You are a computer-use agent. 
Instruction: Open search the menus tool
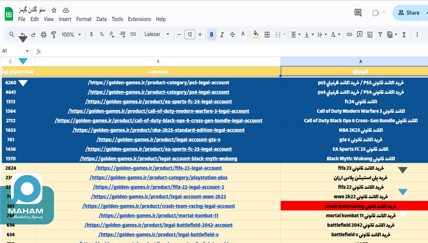12,34
